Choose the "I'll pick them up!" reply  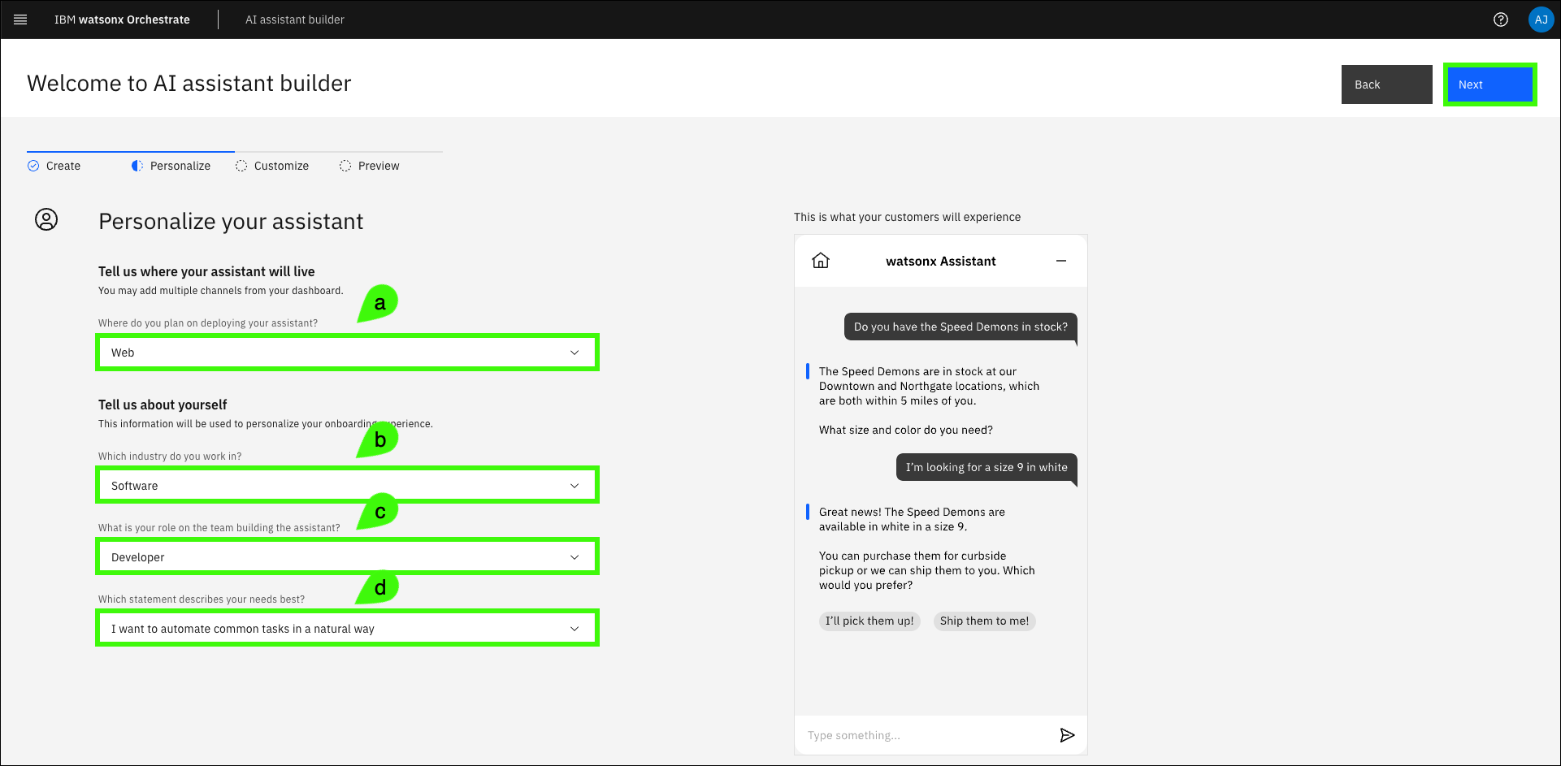[x=869, y=621]
